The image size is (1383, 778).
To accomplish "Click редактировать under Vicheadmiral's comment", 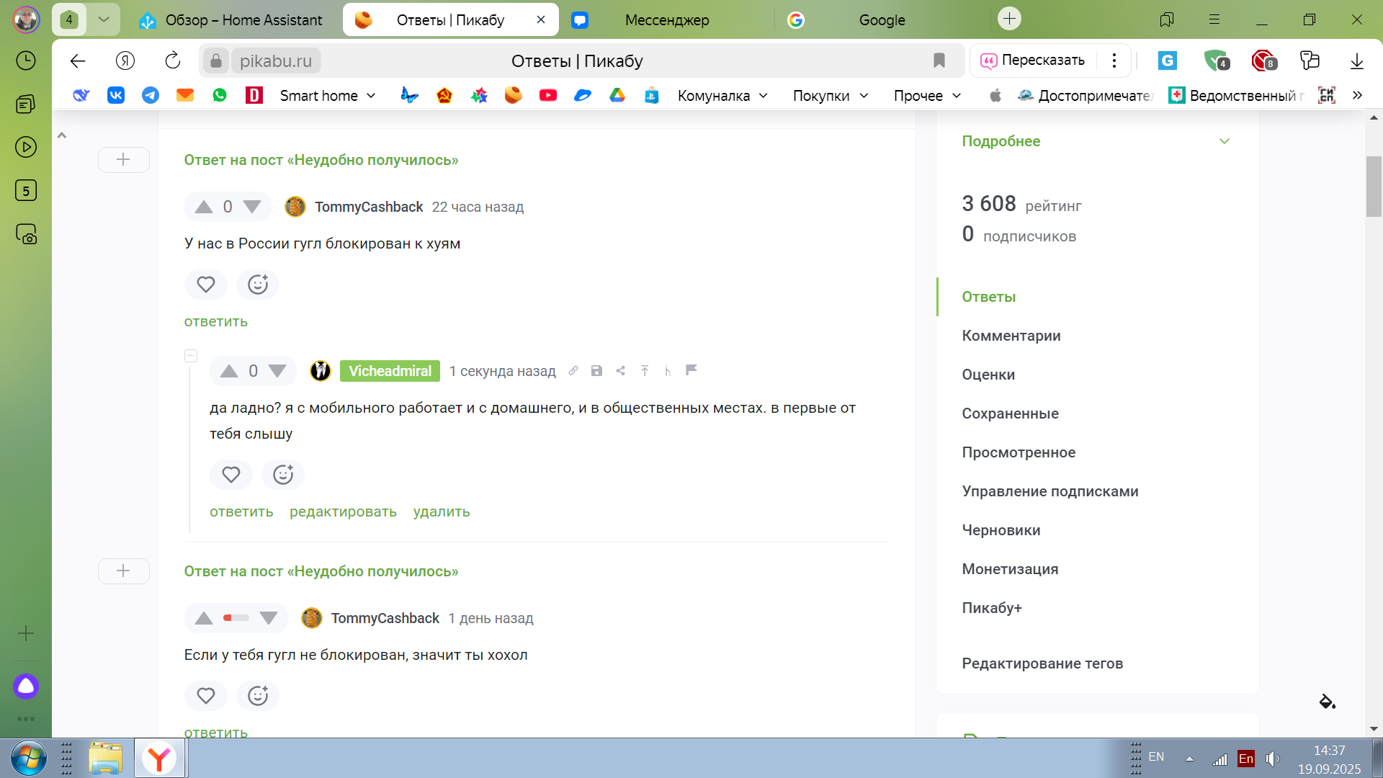I will click(x=343, y=512).
